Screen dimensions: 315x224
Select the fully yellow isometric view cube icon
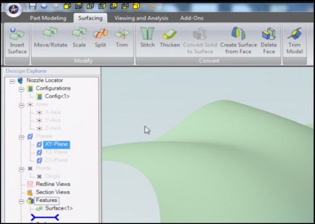136,6
